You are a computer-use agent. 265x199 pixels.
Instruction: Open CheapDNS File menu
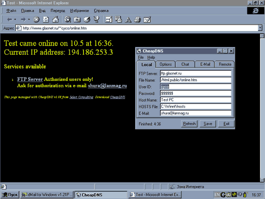(x=140, y=57)
